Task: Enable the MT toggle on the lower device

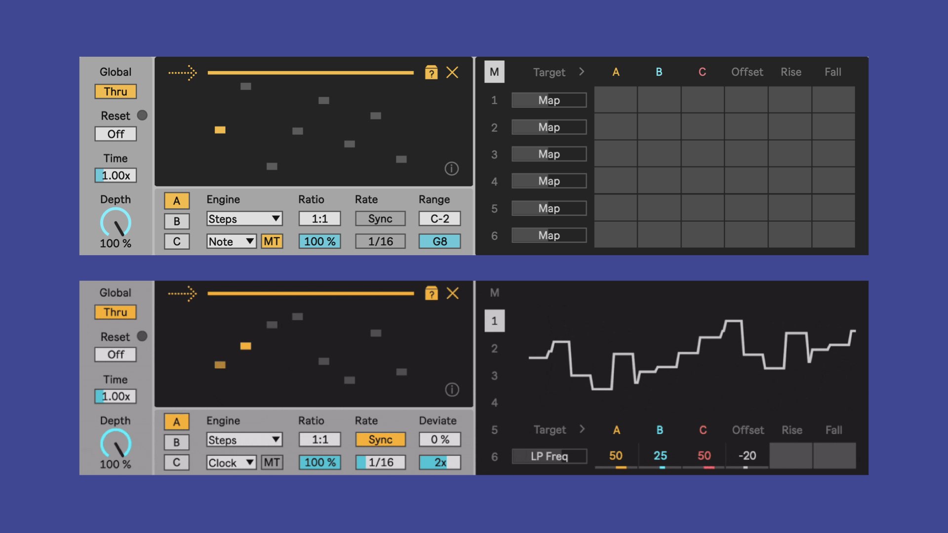Action: tap(271, 462)
